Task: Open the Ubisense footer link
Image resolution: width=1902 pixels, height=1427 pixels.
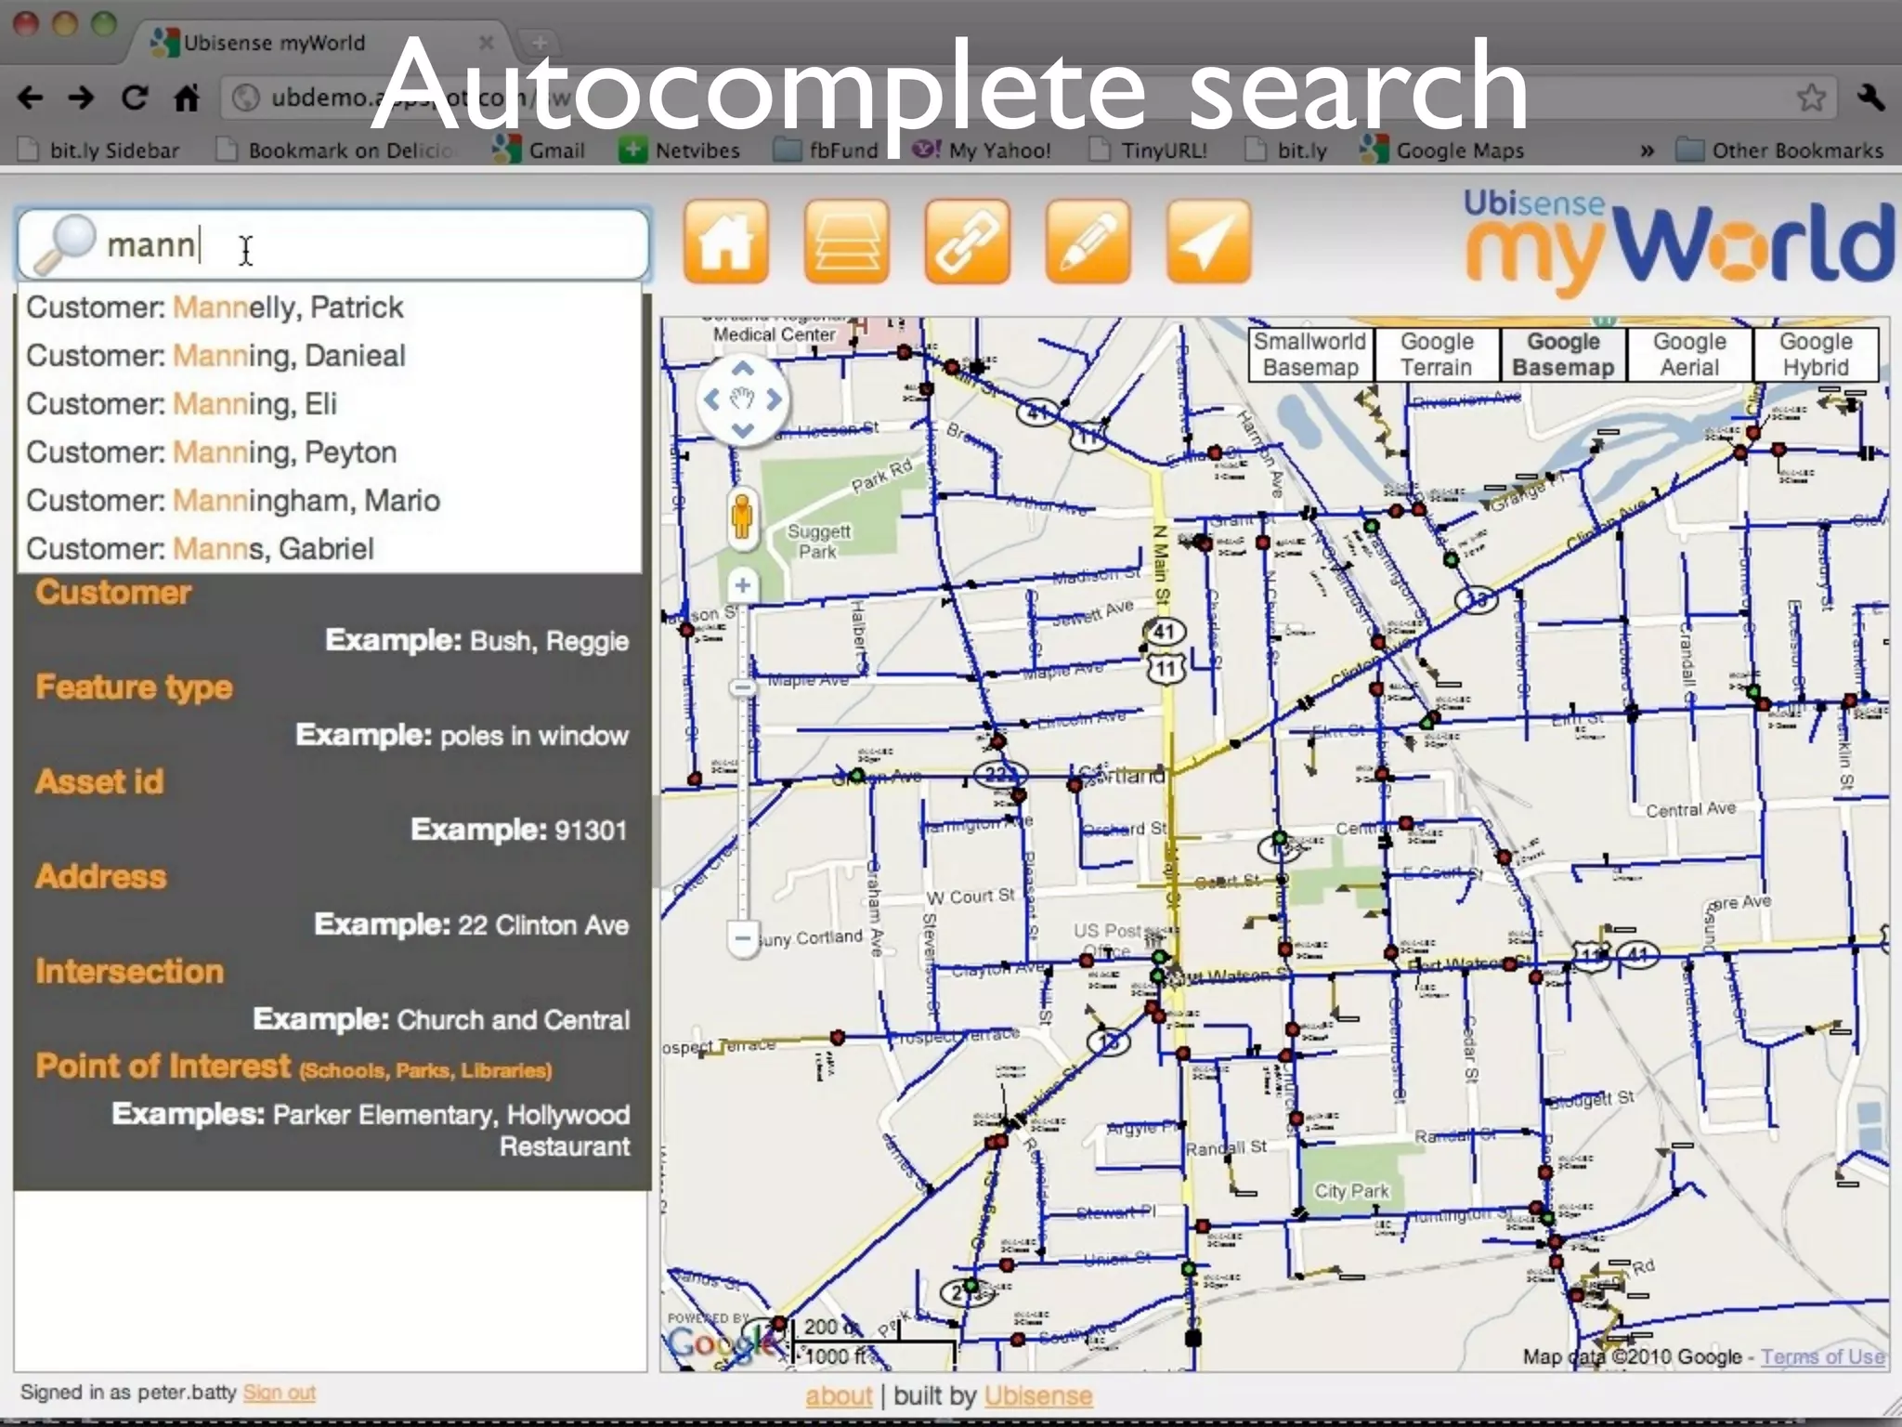Action: (x=1038, y=1395)
